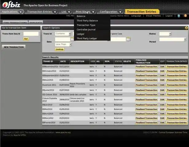The width and height of the screenshot is (189, 147).
Task: Click the Find Transactions tab button
Action: point(15,22)
